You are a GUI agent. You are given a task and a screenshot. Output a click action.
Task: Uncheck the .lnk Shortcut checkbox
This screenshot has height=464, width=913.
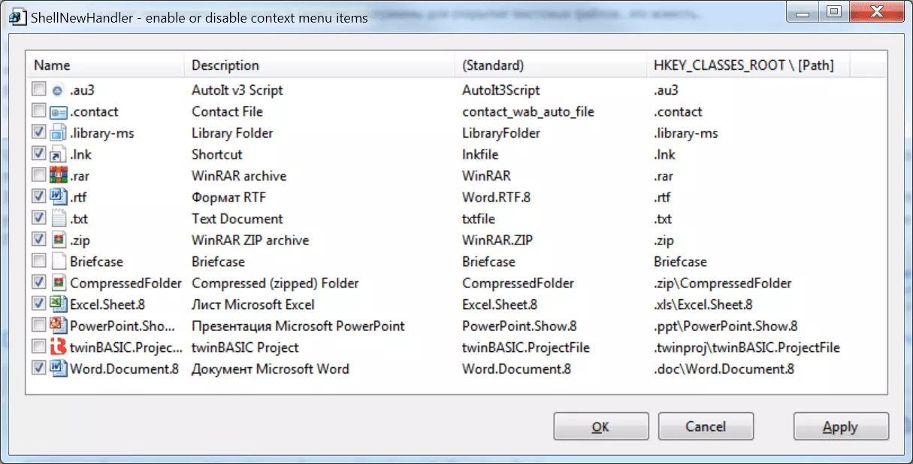39,155
